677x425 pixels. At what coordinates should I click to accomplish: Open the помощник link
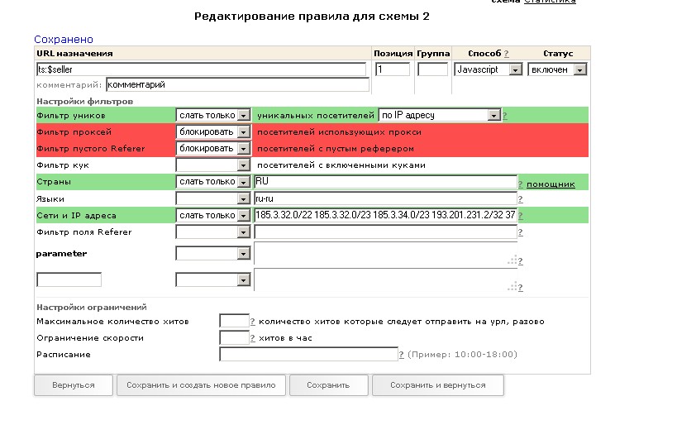point(551,184)
